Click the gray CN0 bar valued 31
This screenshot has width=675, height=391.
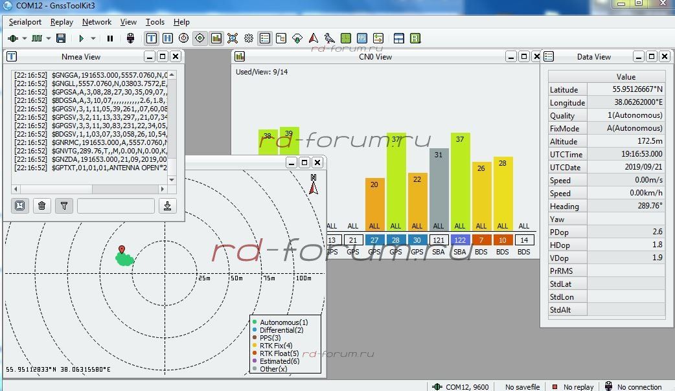[x=439, y=189]
